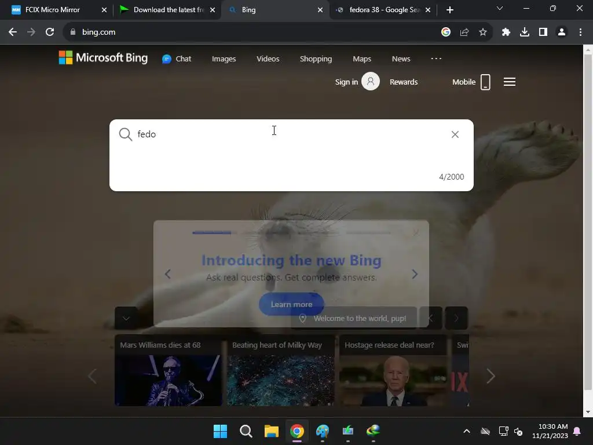Open a new browser tab
The image size is (593, 445).
coord(449,10)
